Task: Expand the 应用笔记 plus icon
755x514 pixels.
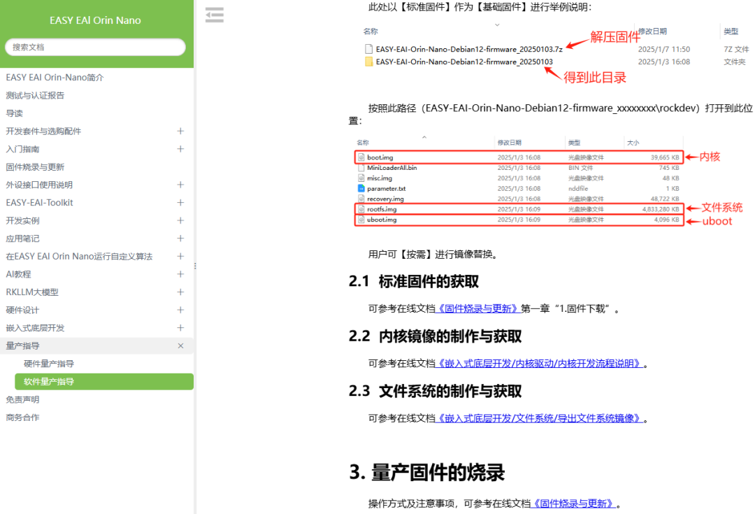Action: (x=180, y=238)
